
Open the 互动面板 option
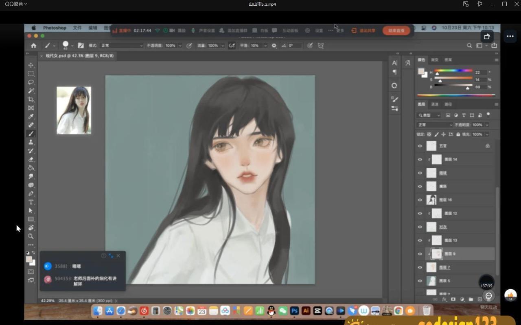(286, 30)
